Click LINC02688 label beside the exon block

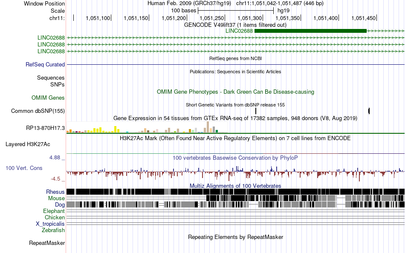(239, 31)
